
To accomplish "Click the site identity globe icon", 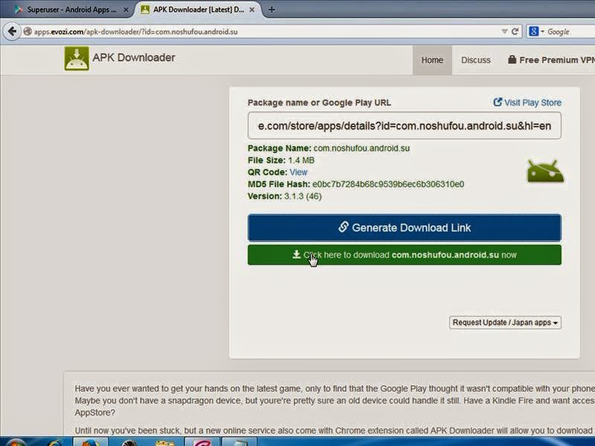I will pos(28,31).
